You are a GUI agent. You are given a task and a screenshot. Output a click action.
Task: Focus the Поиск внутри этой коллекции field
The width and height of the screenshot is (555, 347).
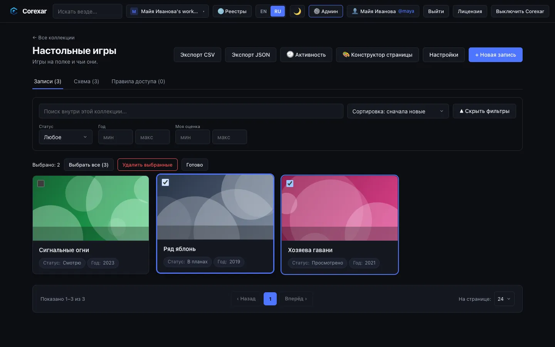pyautogui.click(x=191, y=111)
